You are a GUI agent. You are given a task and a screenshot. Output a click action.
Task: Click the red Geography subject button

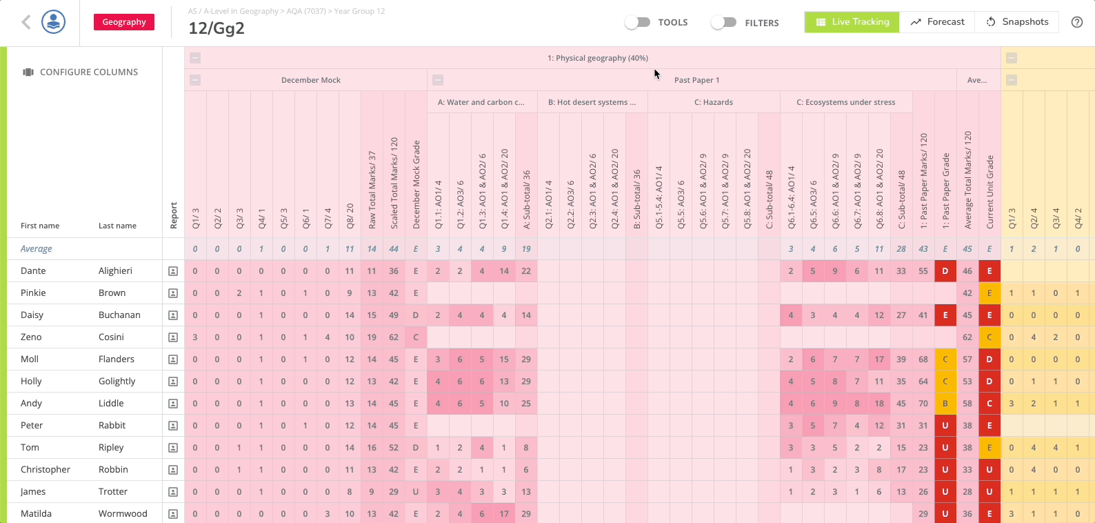pyautogui.click(x=124, y=22)
